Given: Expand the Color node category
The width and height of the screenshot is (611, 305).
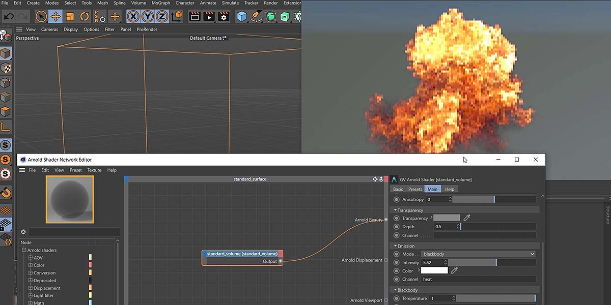Looking at the screenshot, I should tap(31, 265).
